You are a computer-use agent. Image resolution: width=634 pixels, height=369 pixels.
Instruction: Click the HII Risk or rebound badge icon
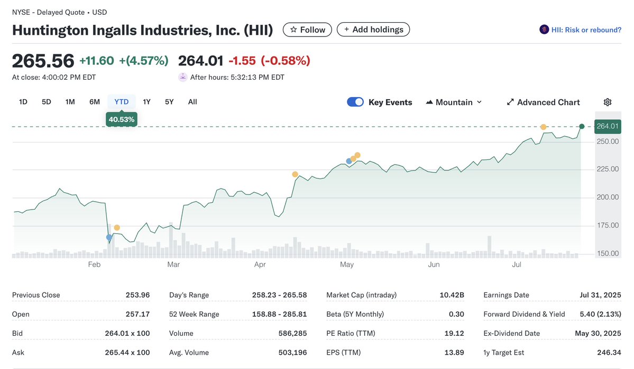point(544,30)
